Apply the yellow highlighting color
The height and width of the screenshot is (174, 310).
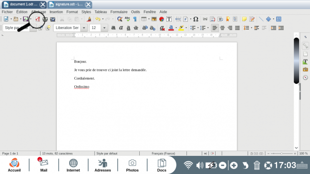[x=181, y=28]
